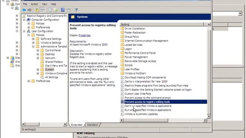Click the Driver Installation folder icon
246x138 pixels.
pyautogui.click(x=122, y=28)
